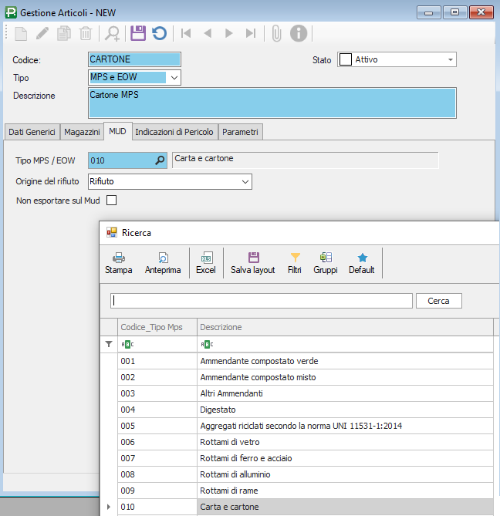Open the search magnifier in toolbar

point(113,33)
